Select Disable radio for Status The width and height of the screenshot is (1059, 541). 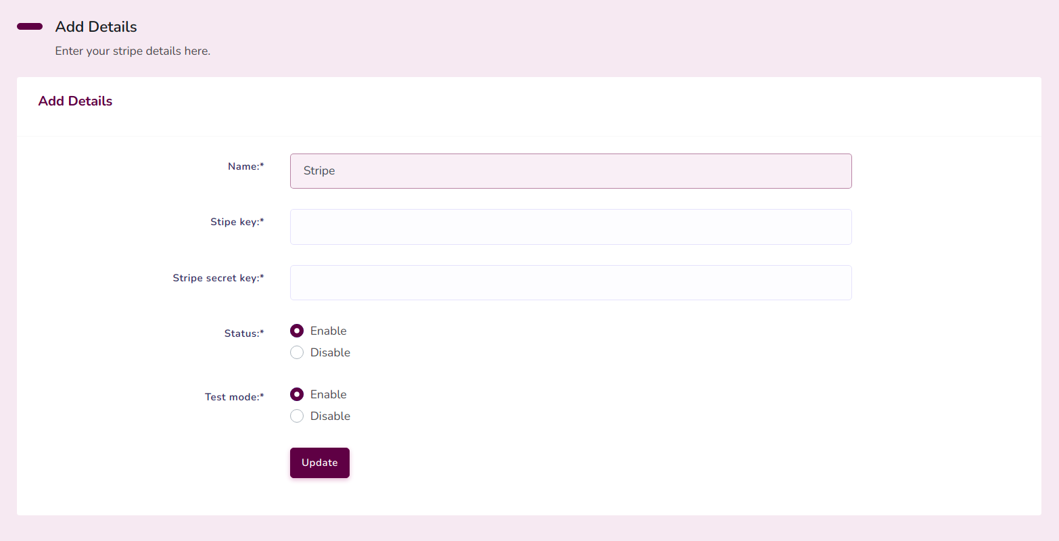297,352
